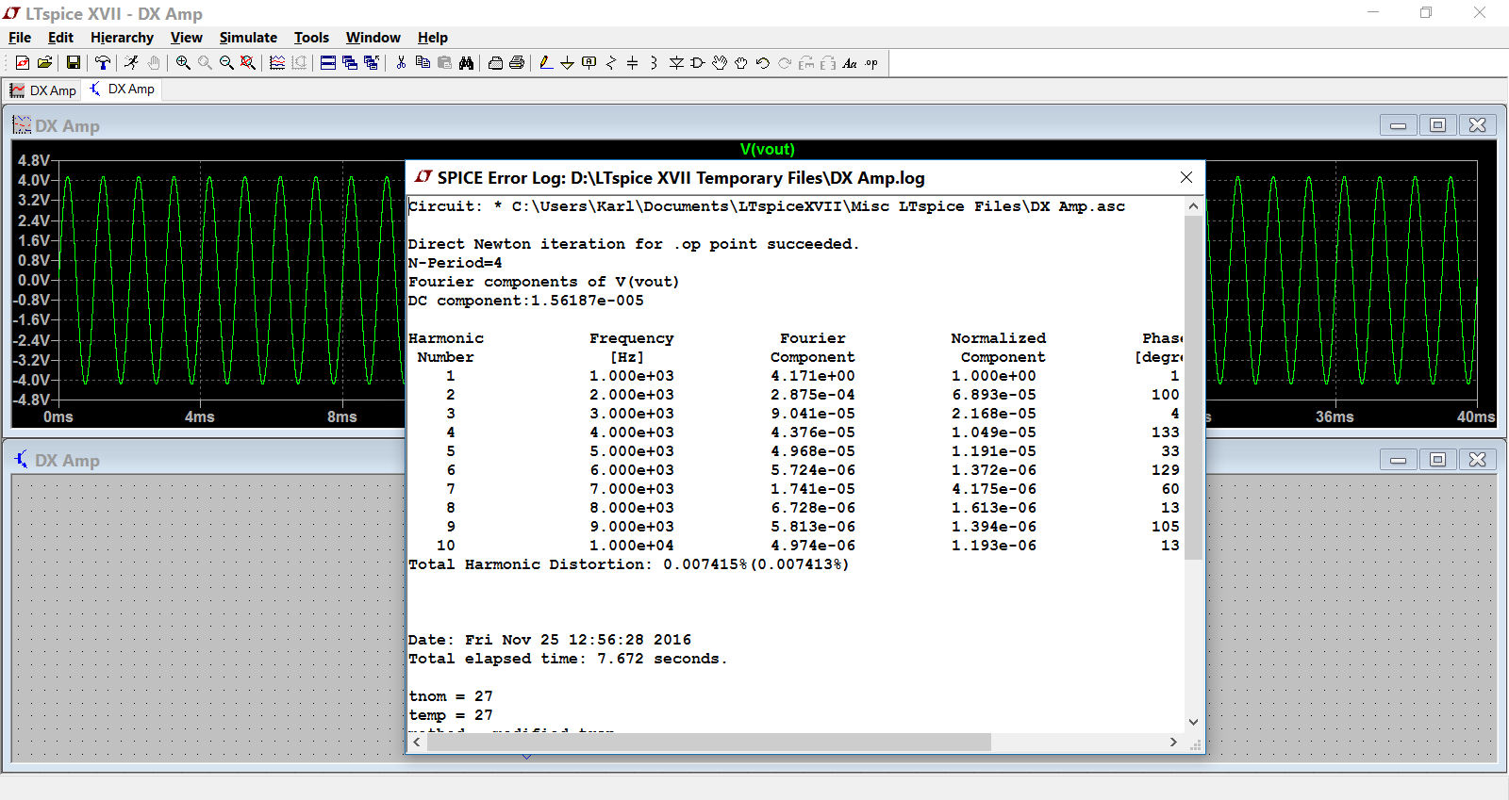Run the simulation using running man icon
1509x800 pixels.
(x=131, y=63)
